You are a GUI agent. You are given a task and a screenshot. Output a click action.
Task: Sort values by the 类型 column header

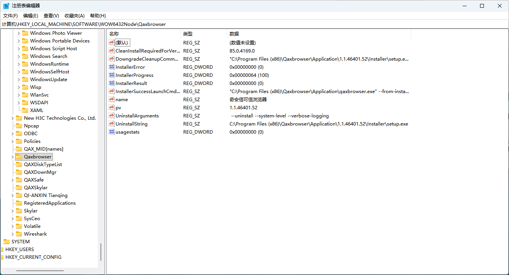[204, 34]
